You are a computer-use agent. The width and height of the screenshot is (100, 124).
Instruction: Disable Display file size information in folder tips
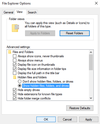point(15,69)
